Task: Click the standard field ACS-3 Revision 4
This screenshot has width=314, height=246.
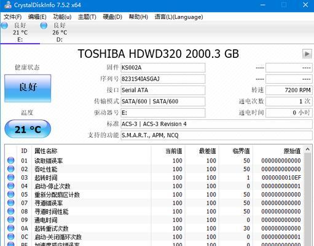Action: (216, 124)
